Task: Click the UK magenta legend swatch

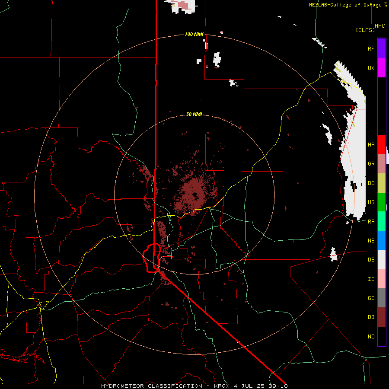Action: [x=382, y=68]
